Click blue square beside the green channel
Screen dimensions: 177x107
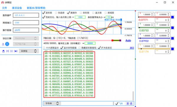point(172,28)
